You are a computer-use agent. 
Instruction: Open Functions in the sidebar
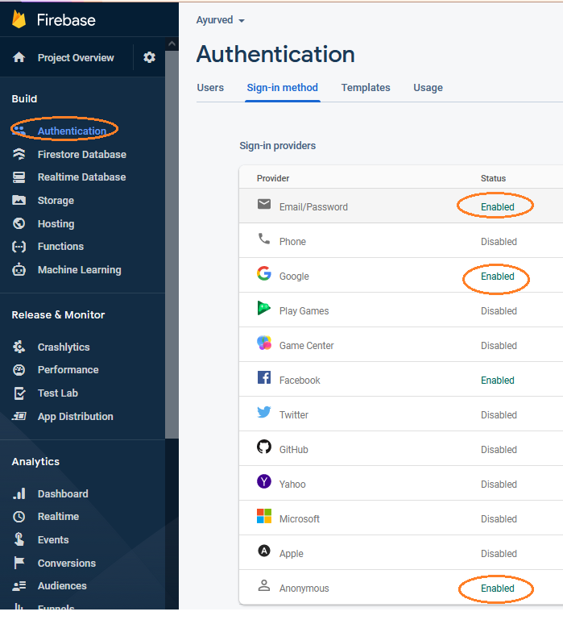click(x=61, y=247)
